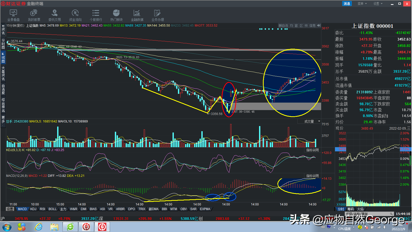Switch to the 分时 mini chart tab
This screenshot has height=232, width=412.
(341, 209)
